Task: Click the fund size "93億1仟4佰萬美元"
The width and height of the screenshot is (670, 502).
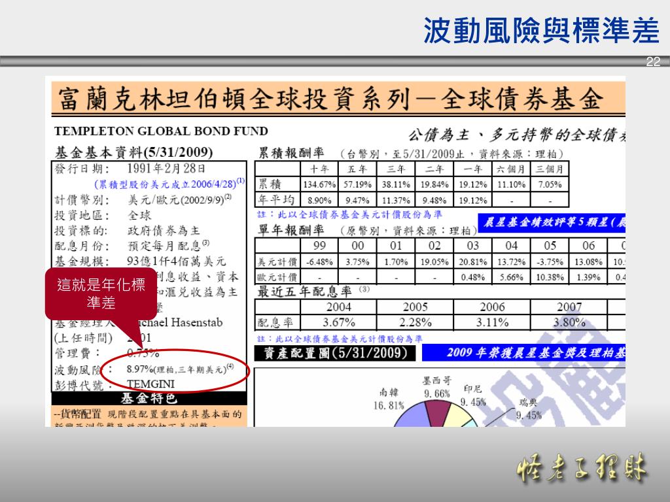Action: click(176, 261)
